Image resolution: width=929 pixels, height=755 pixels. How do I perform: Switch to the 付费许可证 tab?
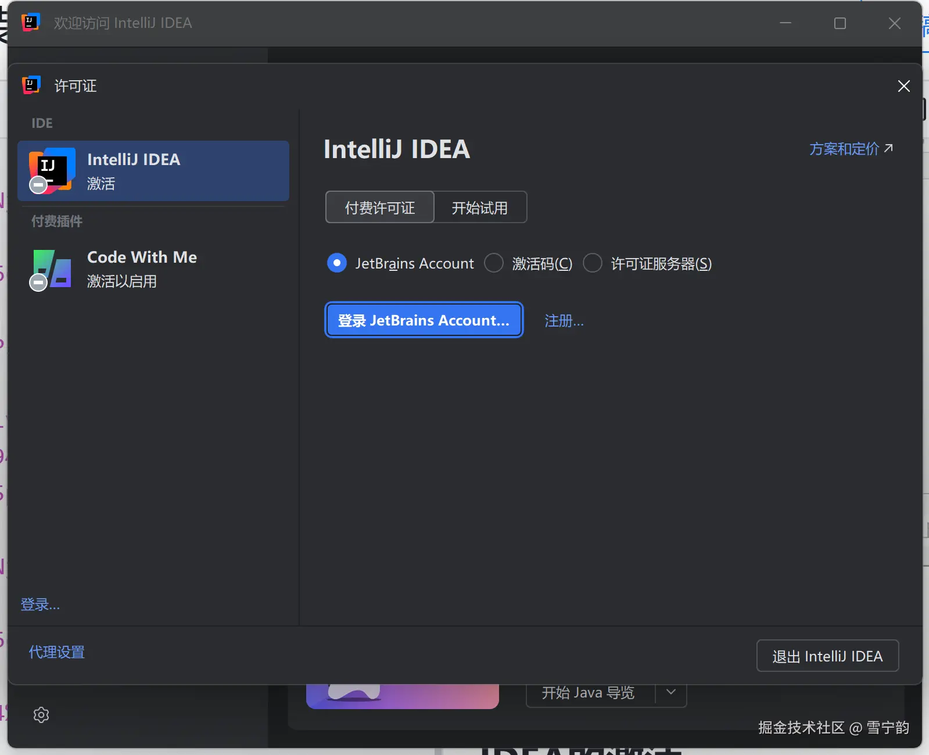pos(380,207)
